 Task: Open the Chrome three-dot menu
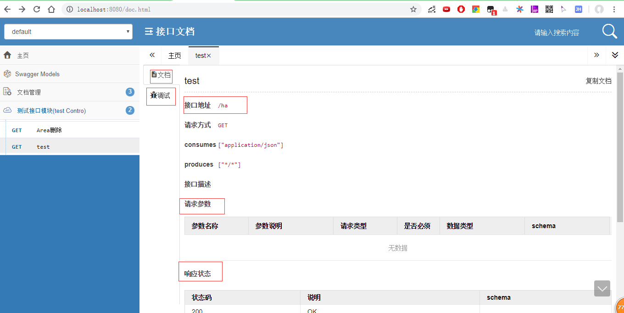[614, 9]
